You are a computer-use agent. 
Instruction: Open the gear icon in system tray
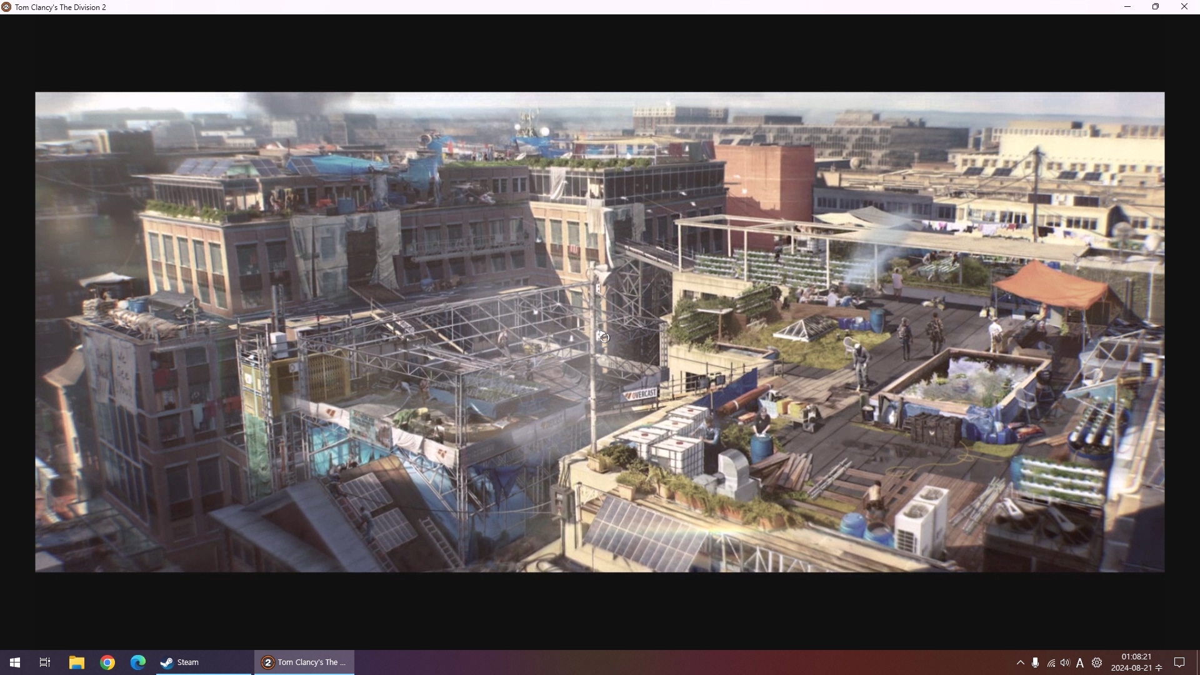click(1097, 662)
